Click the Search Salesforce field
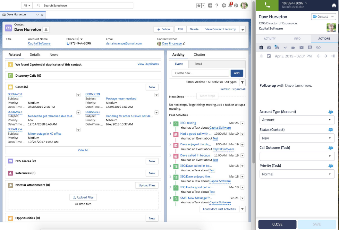Screen dimensions: 339x230 pos(83,5)
